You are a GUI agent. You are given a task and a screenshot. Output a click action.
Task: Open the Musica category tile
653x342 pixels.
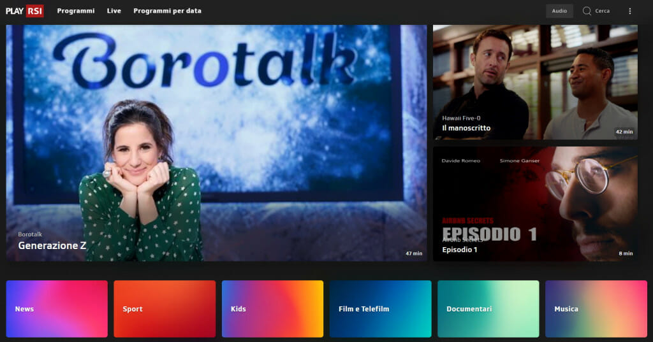click(596, 309)
